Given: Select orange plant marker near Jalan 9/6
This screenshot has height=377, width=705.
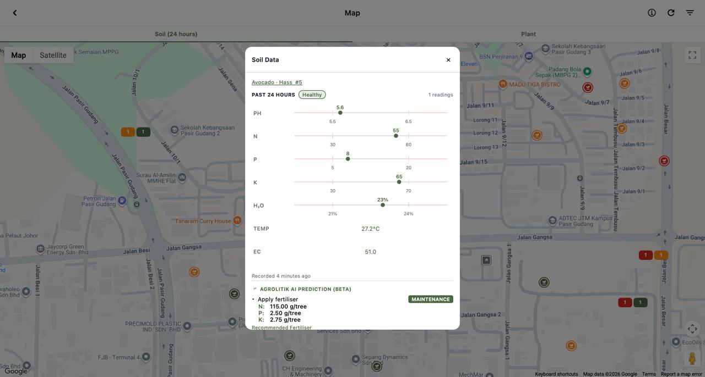Looking at the screenshot, I should click(624, 83).
